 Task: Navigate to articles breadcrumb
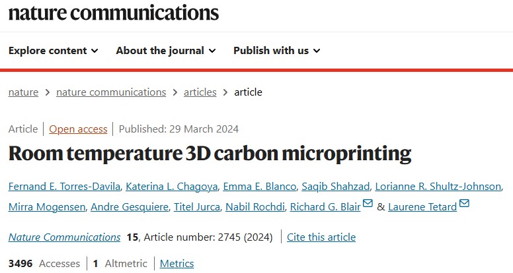tap(200, 92)
